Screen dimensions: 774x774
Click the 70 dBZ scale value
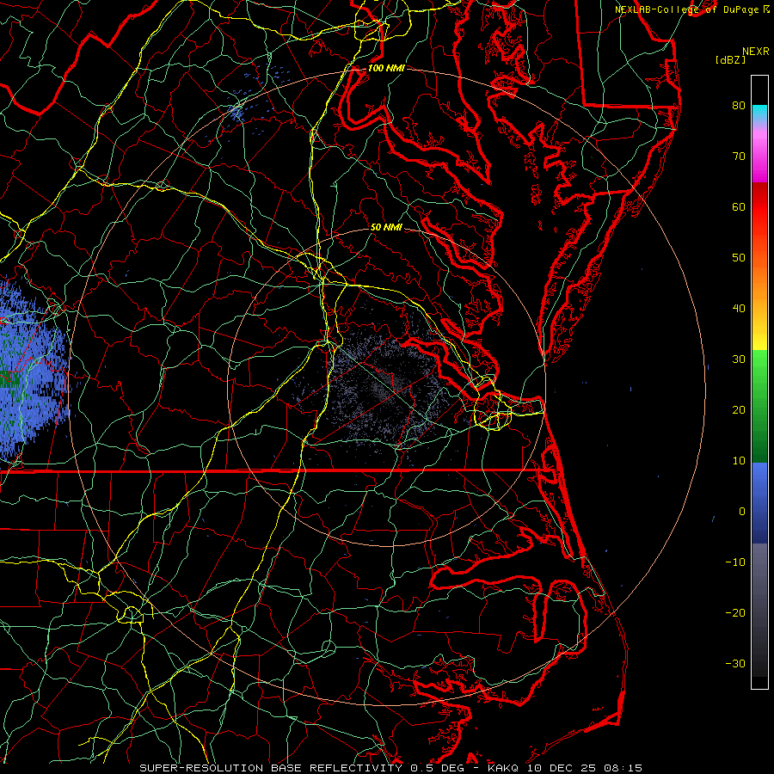(x=739, y=157)
